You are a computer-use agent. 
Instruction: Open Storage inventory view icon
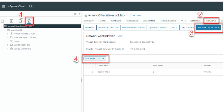point(20,21)
